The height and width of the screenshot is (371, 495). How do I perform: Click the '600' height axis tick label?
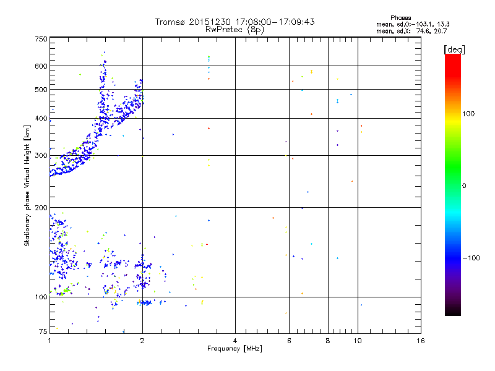pos(41,66)
